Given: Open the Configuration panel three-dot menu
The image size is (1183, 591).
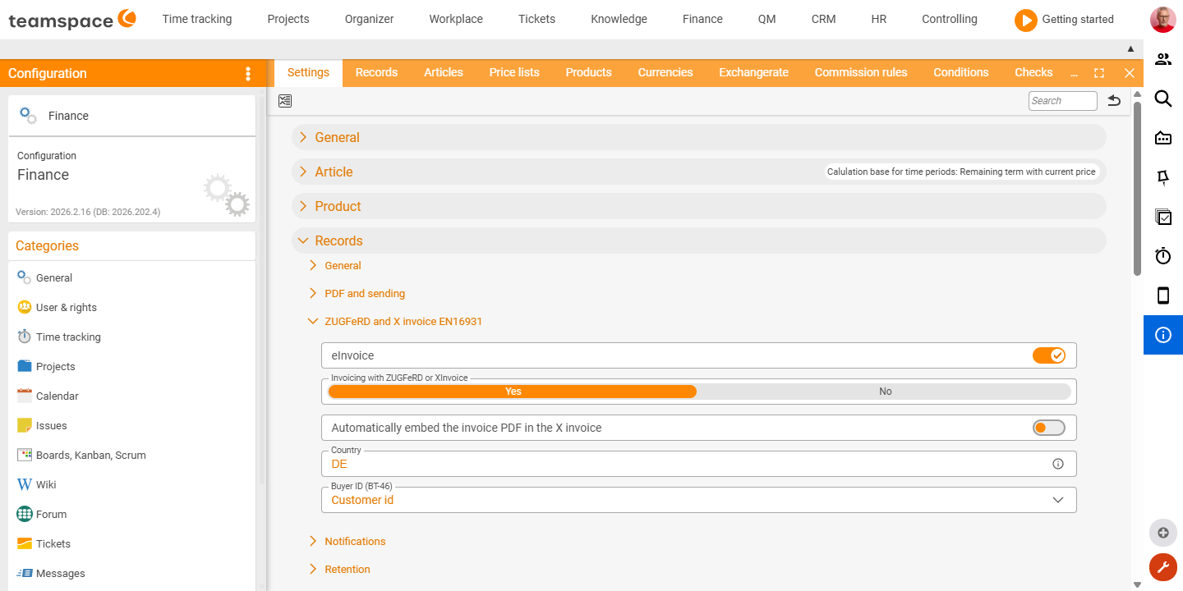Looking at the screenshot, I should pyautogui.click(x=248, y=74).
